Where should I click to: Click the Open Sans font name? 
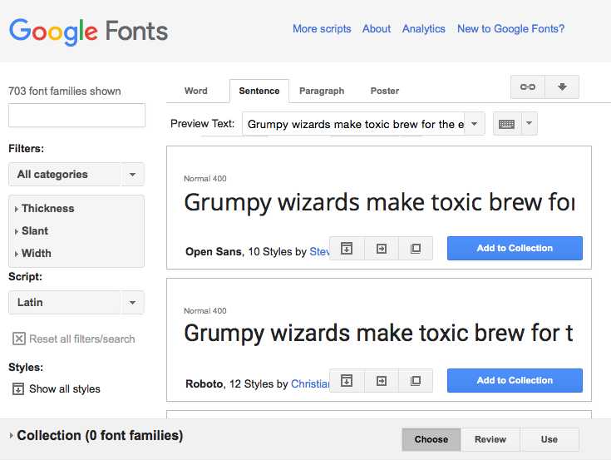coord(214,252)
